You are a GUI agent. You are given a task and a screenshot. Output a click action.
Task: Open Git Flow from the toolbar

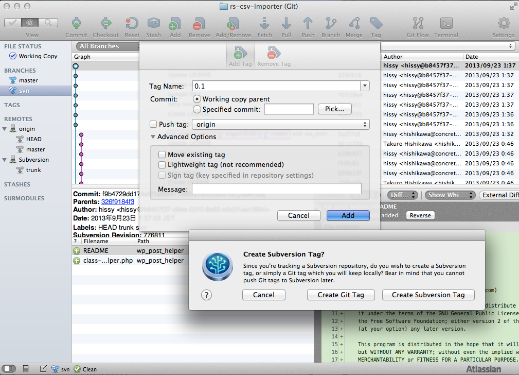(x=418, y=24)
